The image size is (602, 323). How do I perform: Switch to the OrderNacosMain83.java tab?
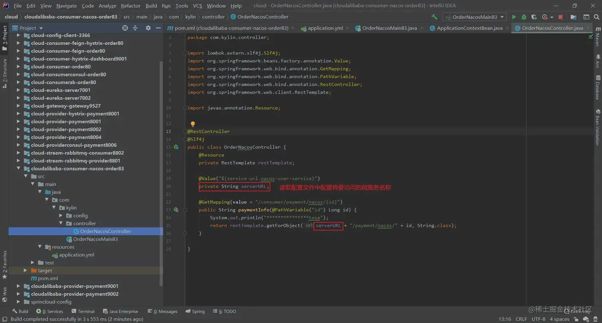pos(389,28)
